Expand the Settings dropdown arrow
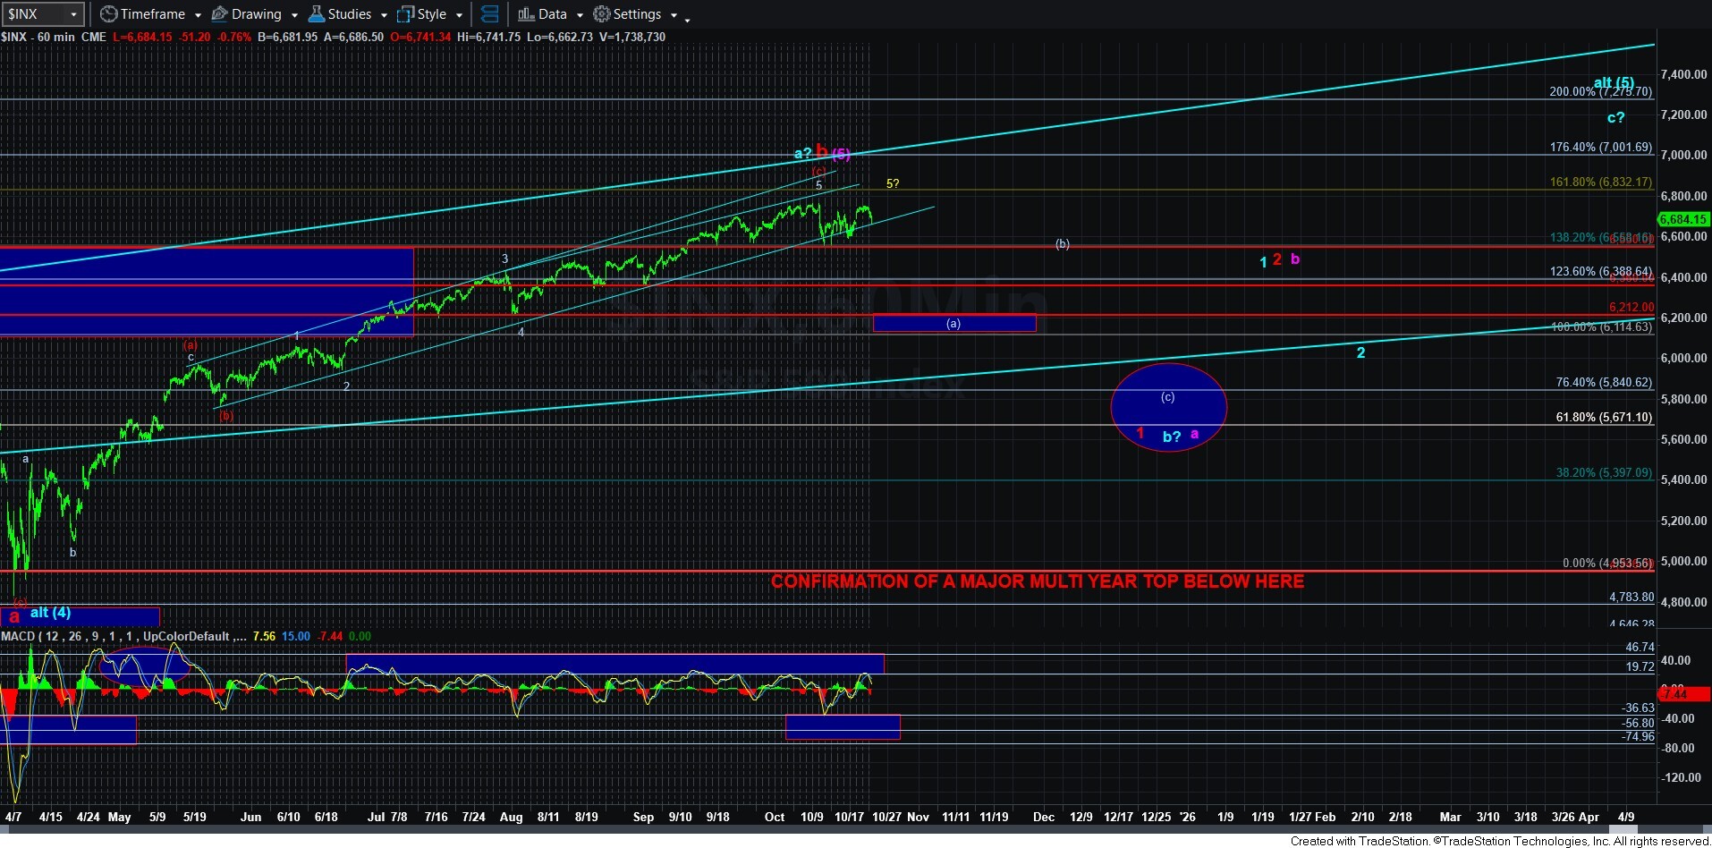Image resolution: width=1712 pixels, height=848 pixels. (674, 14)
